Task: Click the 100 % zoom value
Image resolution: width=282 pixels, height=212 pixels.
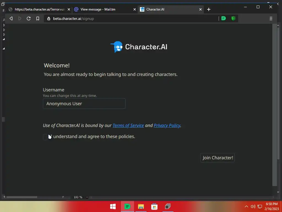Action: [x=78, y=197]
